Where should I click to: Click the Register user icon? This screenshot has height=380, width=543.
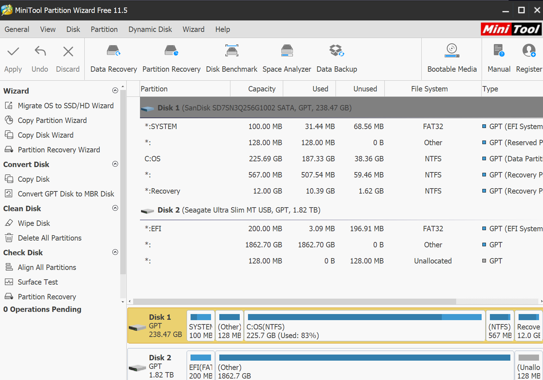[x=529, y=51]
